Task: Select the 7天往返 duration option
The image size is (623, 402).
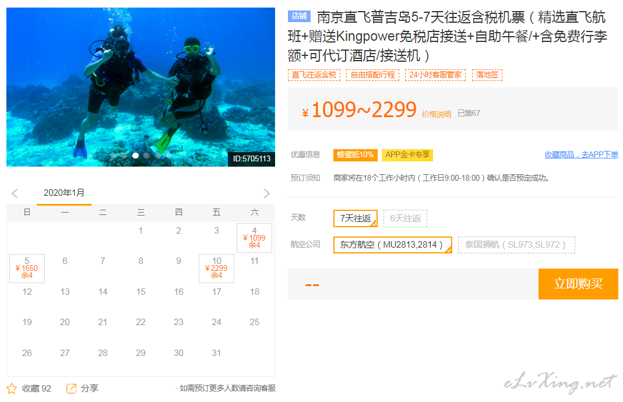Action: [355, 218]
